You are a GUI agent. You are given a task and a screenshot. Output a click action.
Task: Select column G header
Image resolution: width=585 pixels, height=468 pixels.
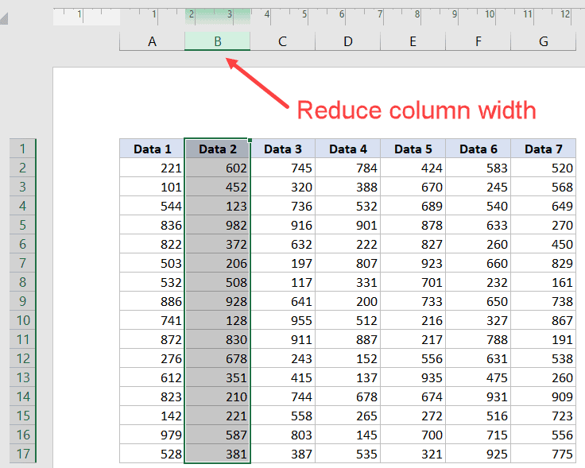[544, 41]
